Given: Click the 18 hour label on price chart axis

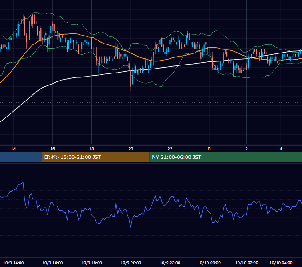Looking at the screenshot, I should (91, 149).
